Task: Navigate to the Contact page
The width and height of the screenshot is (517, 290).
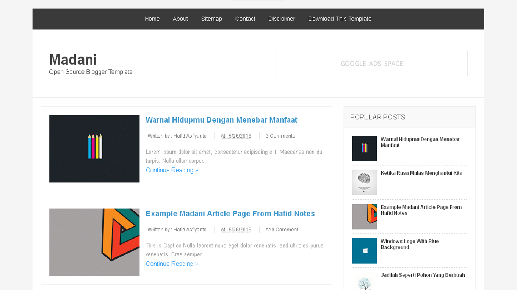Action: coord(245,19)
